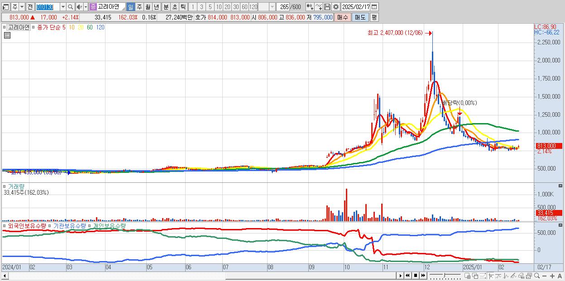
Task: Click the speaker sound icon
Action: click(79, 7)
